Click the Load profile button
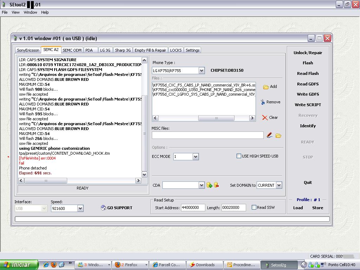Viewport: 360px width, 270px height. tap(298, 208)
